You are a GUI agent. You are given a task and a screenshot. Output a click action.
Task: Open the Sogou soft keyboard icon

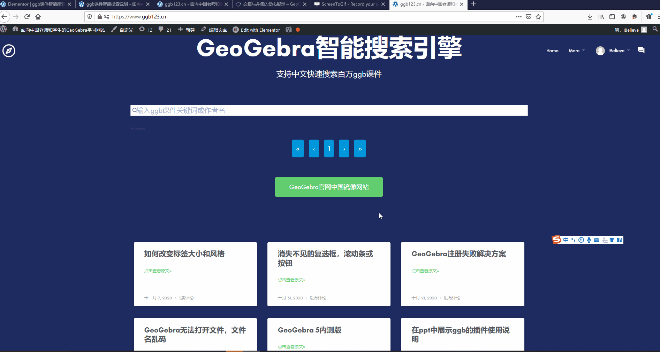pos(597,240)
